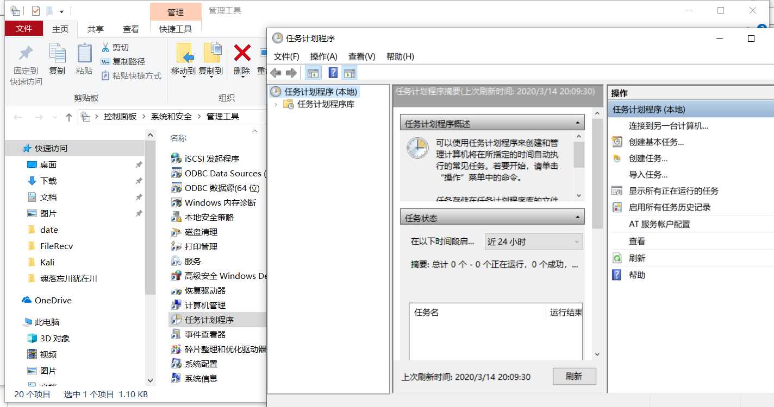Click the 刷新 button at the bottom of summary
This screenshot has width=774, height=407.
tap(574, 376)
